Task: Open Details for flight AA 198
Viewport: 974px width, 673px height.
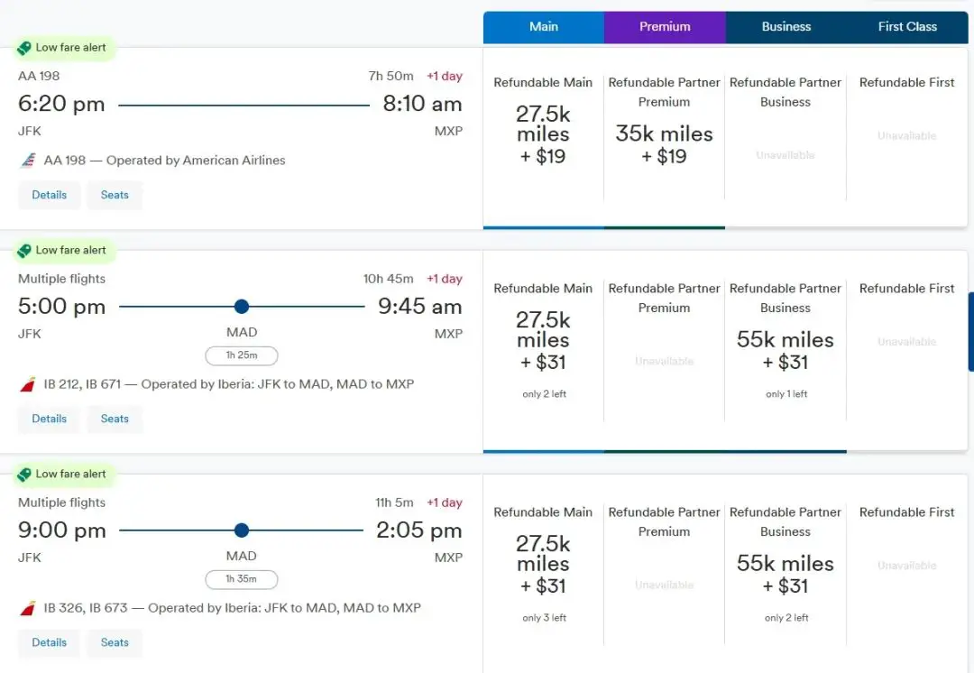Action: point(50,195)
